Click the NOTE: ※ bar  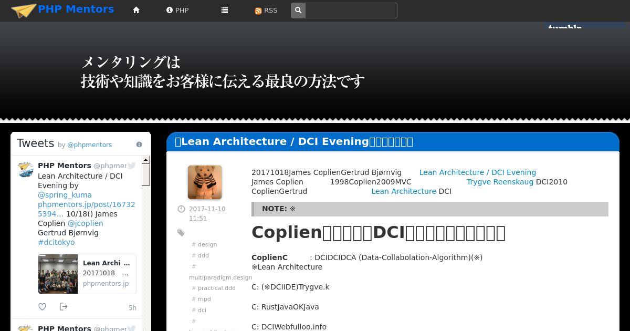pos(430,209)
